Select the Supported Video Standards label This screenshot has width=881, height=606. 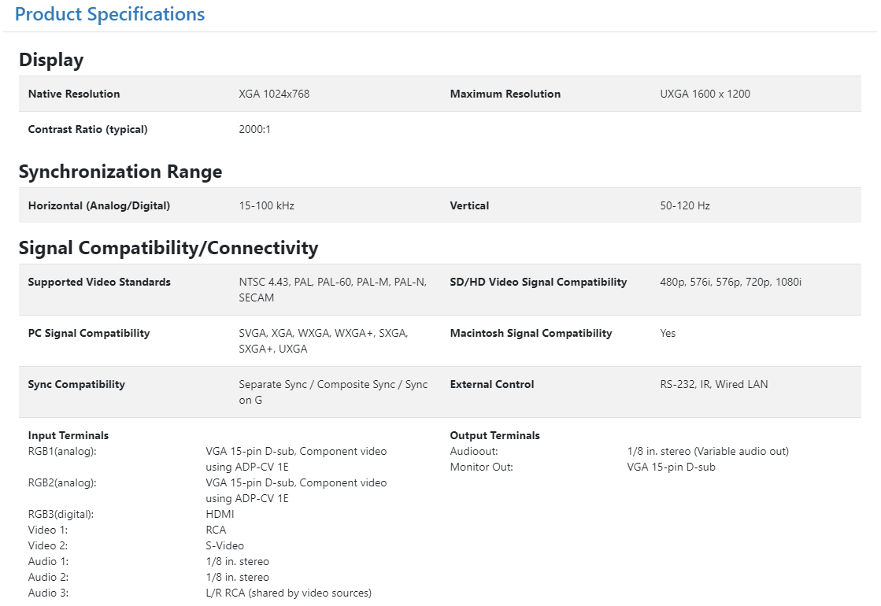(99, 282)
